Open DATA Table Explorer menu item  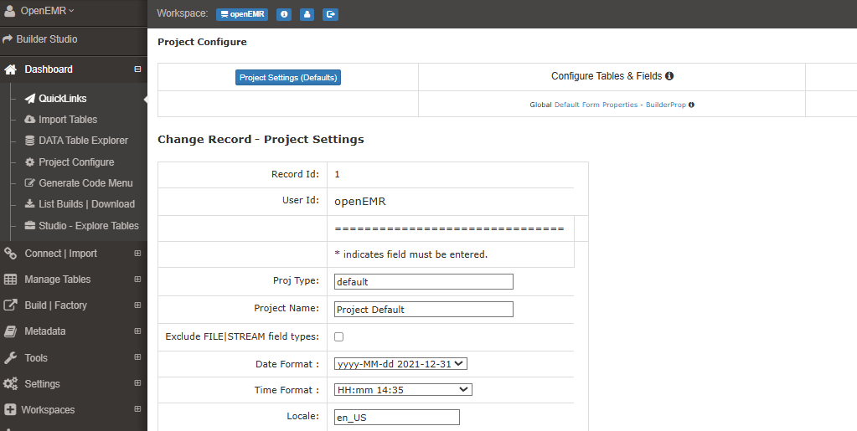click(83, 141)
